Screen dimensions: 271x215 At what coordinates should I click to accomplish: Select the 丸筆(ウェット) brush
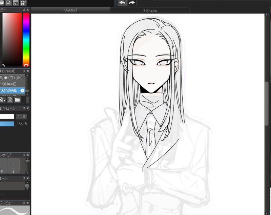point(13,78)
